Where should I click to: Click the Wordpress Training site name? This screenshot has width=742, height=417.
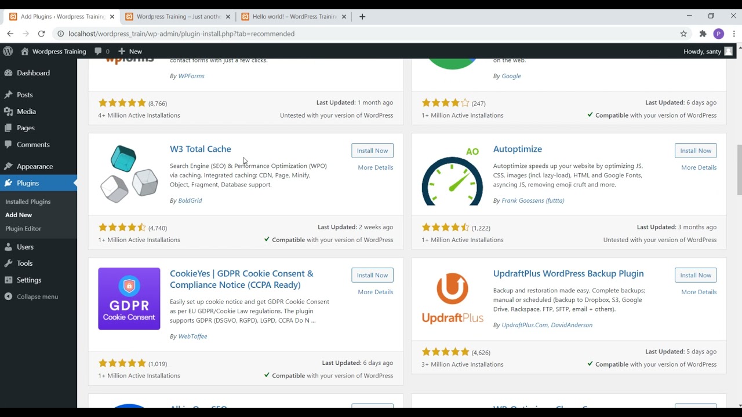59,51
